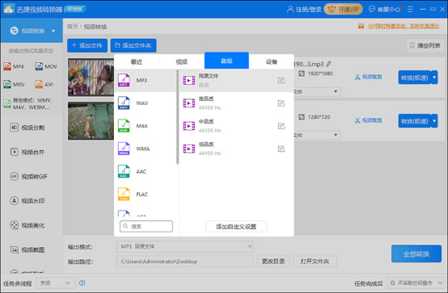
Task: Select the M4A audio format icon
Action: click(124, 126)
